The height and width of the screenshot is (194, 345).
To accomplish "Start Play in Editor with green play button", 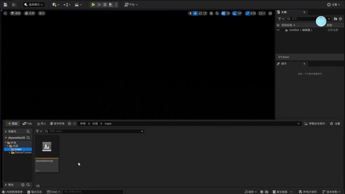I will coord(93,4).
